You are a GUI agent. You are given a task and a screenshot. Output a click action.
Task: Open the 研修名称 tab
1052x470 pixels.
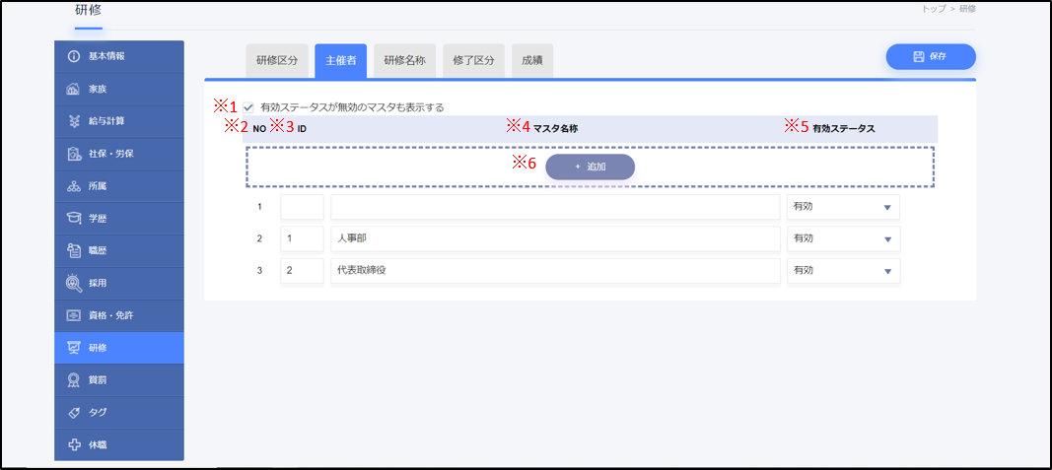click(x=404, y=61)
